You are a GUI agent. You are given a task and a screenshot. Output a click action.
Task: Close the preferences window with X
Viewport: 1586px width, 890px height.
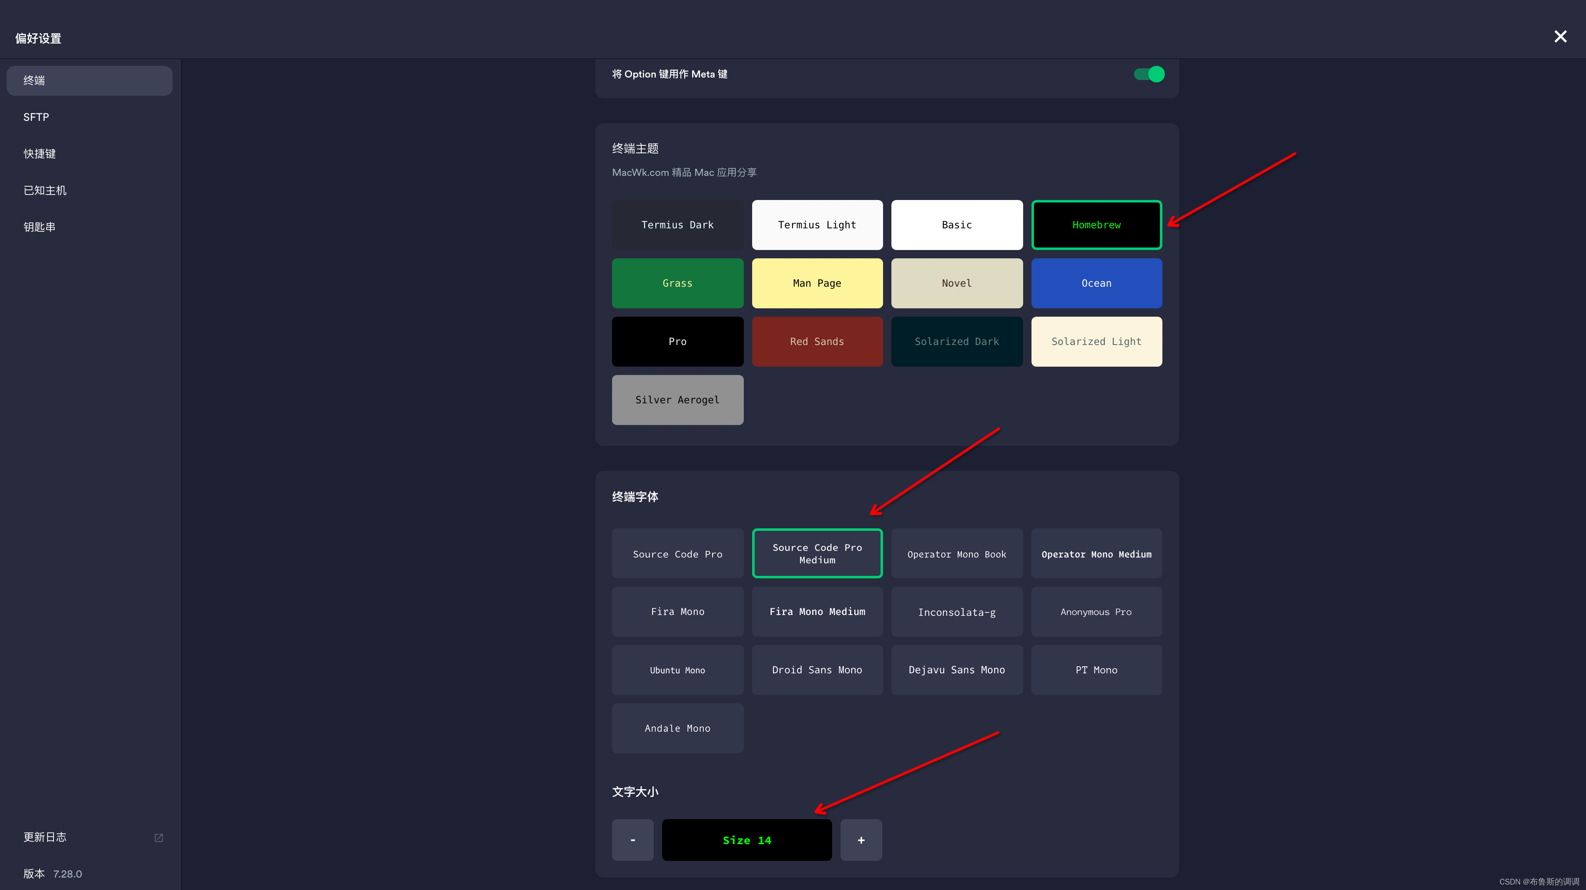click(x=1560, y=37)
